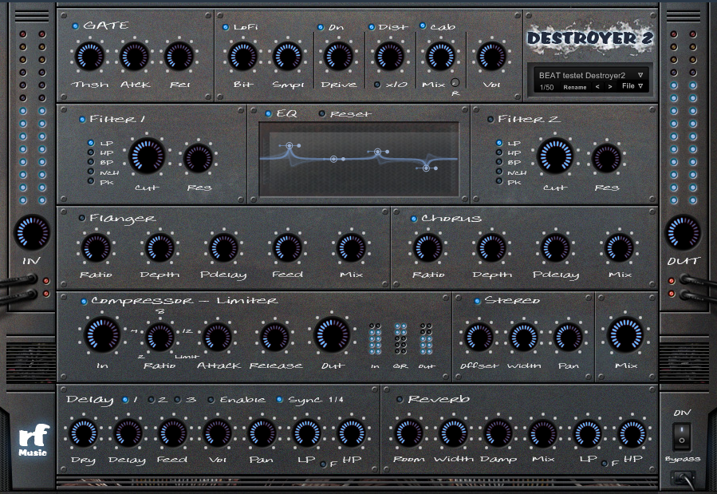Set Filter 2 to Pk mode
Image resolution: width=717 pixels, height=494 pixels.
pyautogui.click(x=499, y=181)
